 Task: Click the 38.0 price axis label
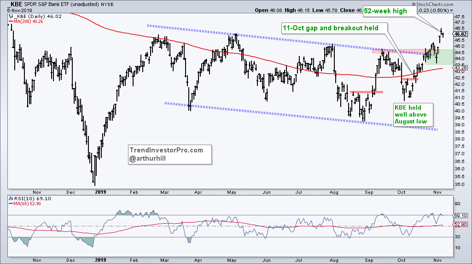click(x=460, y=139)
